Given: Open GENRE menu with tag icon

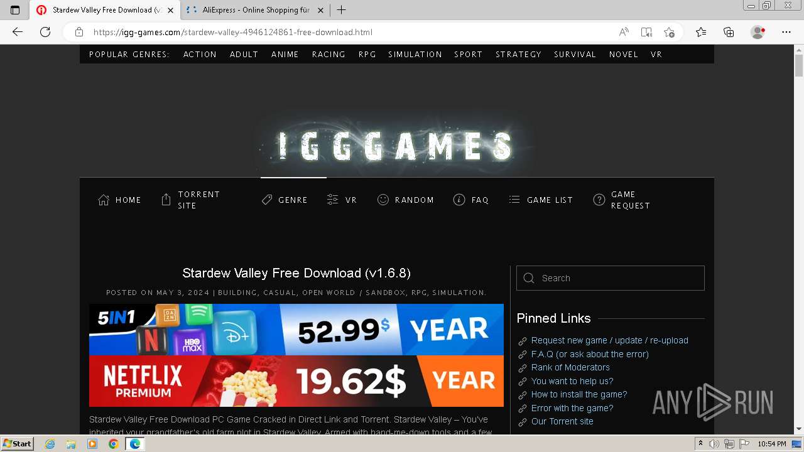Looking at the screenshot, I should click(x=285, y=200).
